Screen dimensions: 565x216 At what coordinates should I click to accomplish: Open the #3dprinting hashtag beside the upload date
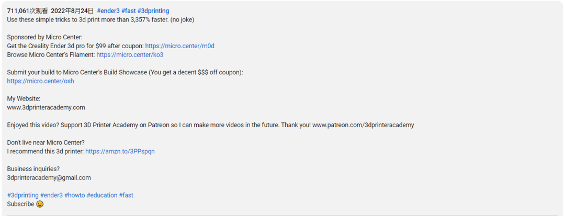[153, 11]
